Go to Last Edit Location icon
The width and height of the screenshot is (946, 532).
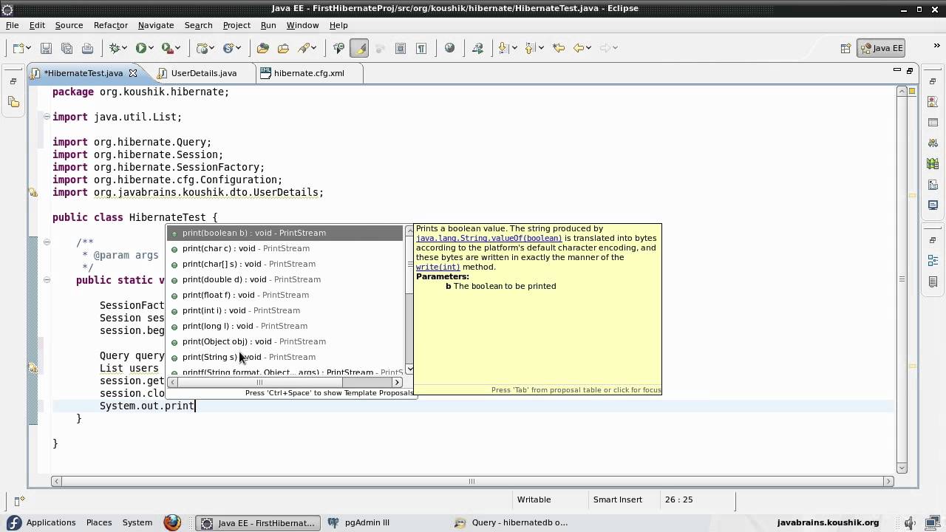[x=559, y=48]
